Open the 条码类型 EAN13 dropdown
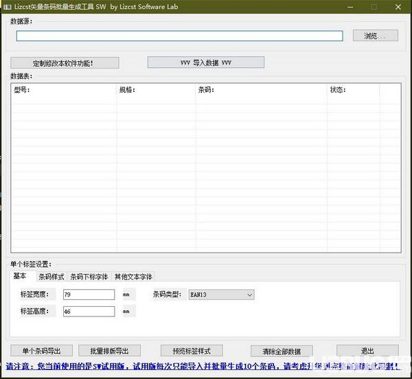This screenshot has height=379, width=412. click(x=221, y=295)
